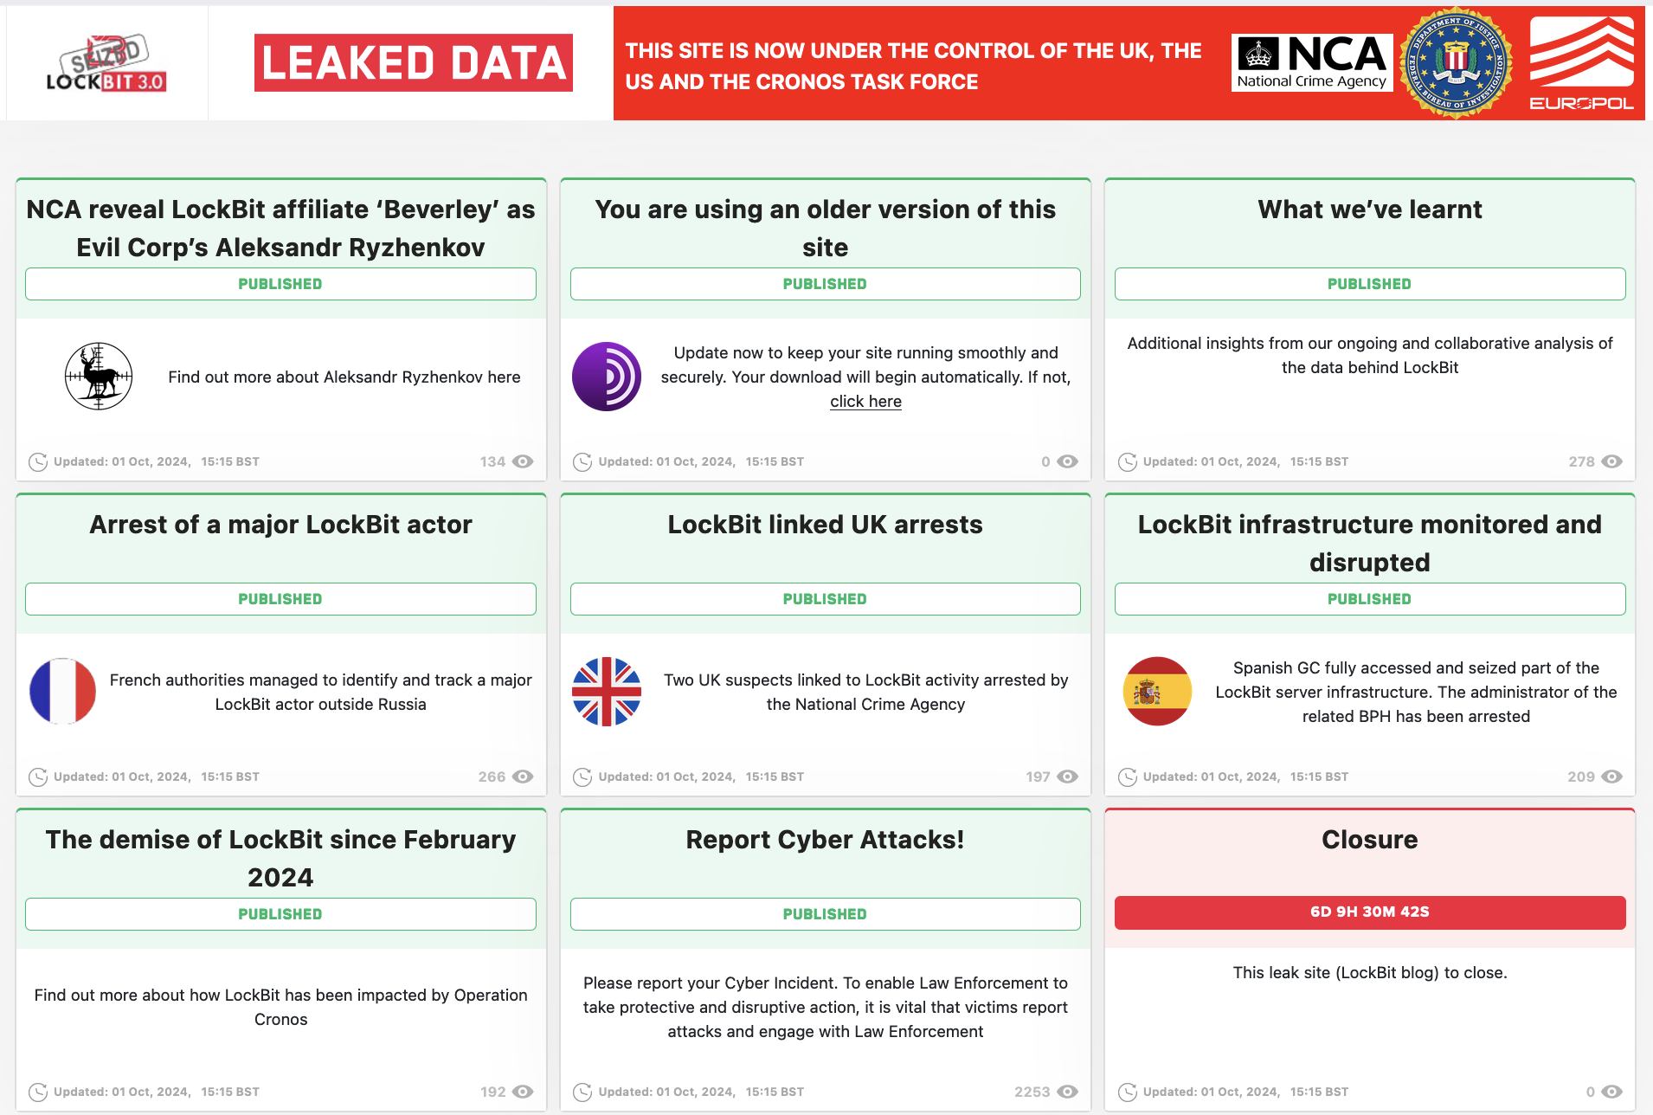Click the purple Tor onion icon
Image resolution: width=1653 pixels, height=1115 pixels.
pyautogui.click(x=606, y=376)
